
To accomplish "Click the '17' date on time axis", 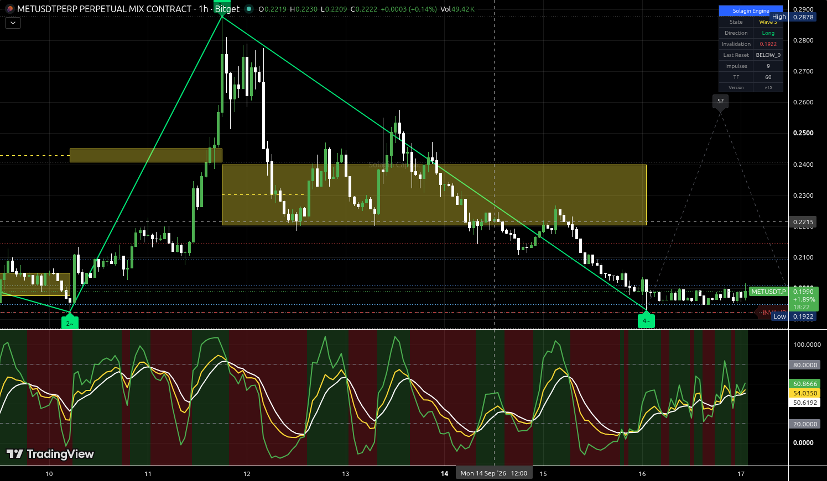I will click(x=741, y=473).
